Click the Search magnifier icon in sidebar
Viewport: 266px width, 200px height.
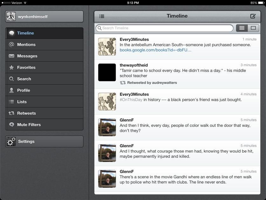tap(11, 79)
